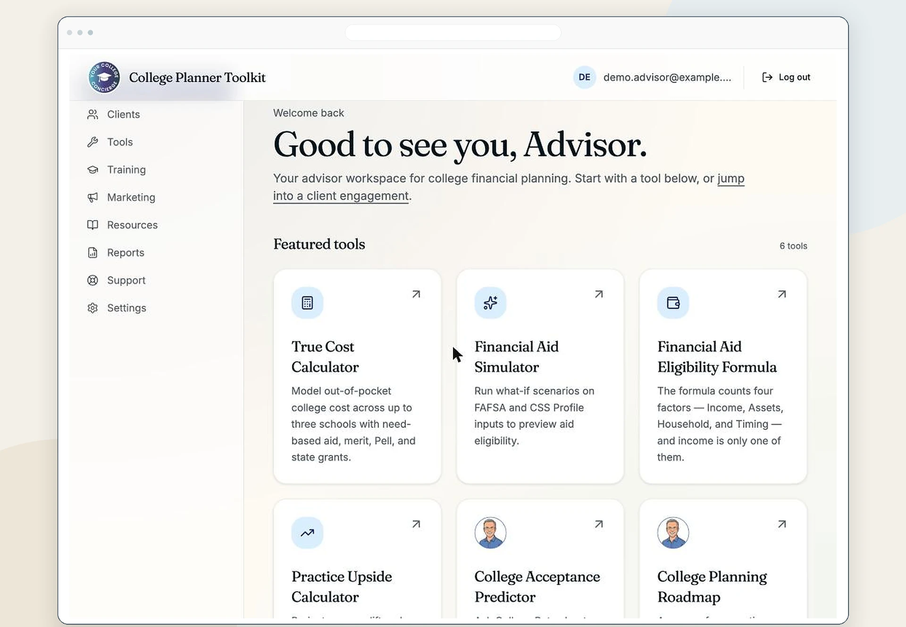Click the trend line icon on Practice Upside Calculator
This screenshot has height=627, width=906.
[x=307, y=533]
